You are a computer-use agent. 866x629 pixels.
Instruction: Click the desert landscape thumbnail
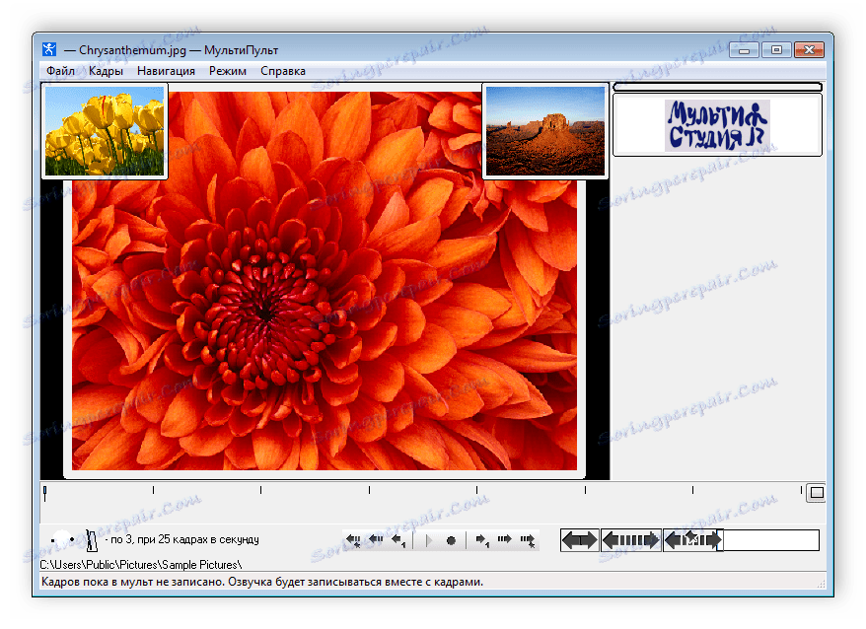tap(545, 131)
